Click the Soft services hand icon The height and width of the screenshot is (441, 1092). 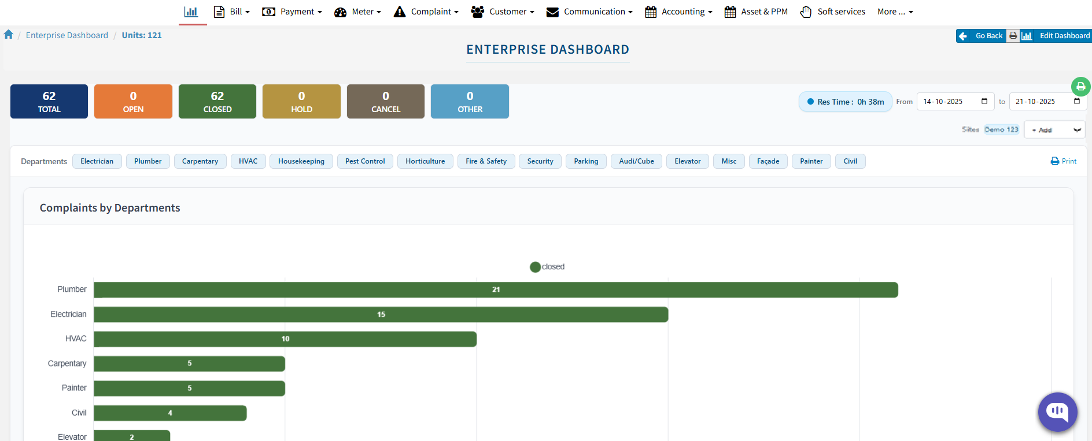(x=806, y=12)
